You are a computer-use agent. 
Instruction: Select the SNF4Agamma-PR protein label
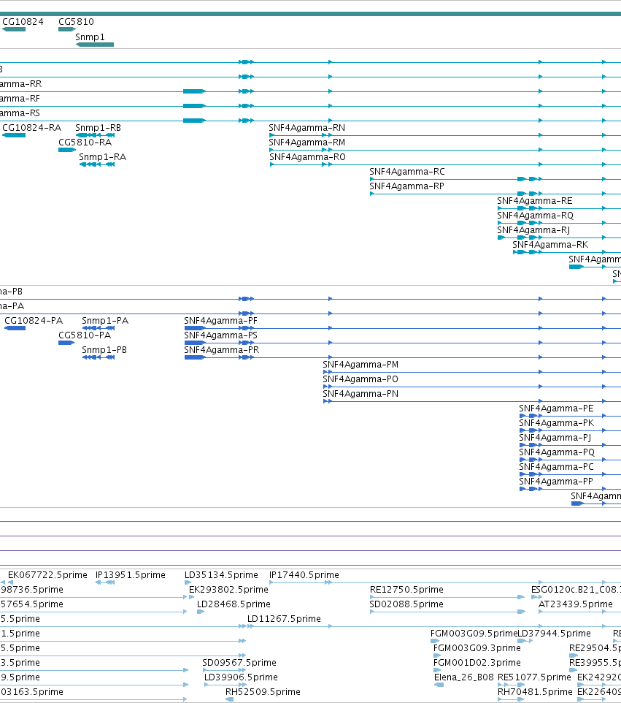pos(222,350)
